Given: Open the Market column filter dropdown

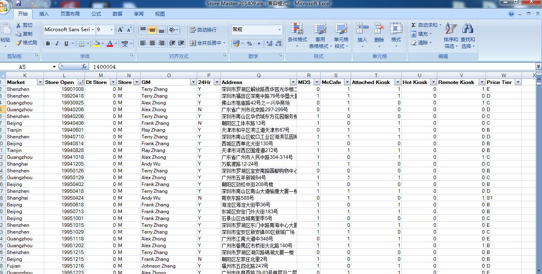Looking at the screenshot, I should [x=40, y=82].
